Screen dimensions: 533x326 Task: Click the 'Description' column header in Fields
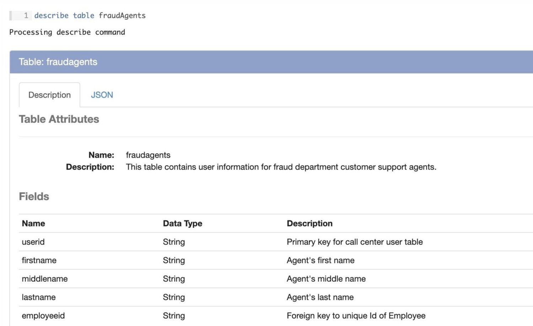(x=310, y=223)
